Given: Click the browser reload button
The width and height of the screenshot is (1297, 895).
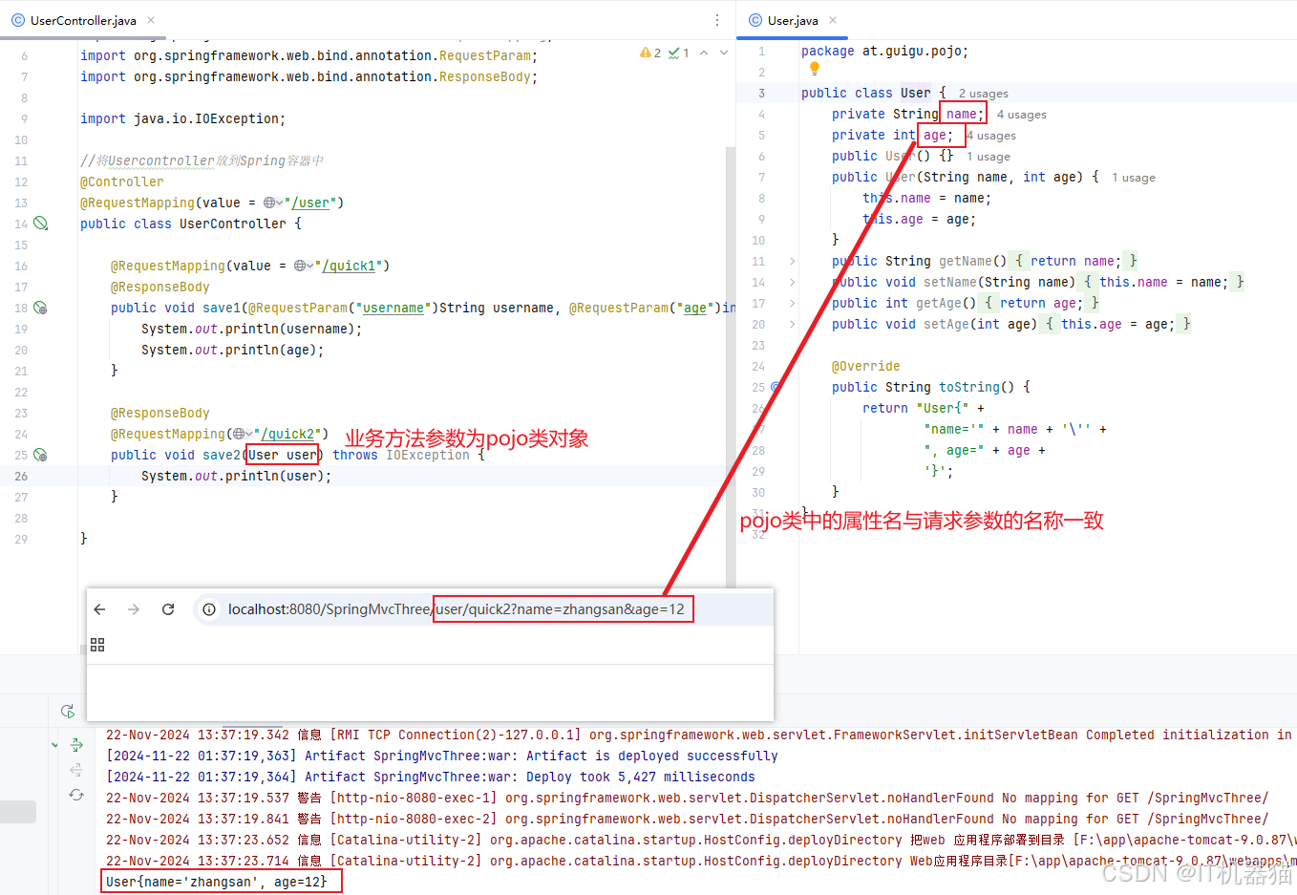Looking at the screenshot, I should click(x=168, y=609).
